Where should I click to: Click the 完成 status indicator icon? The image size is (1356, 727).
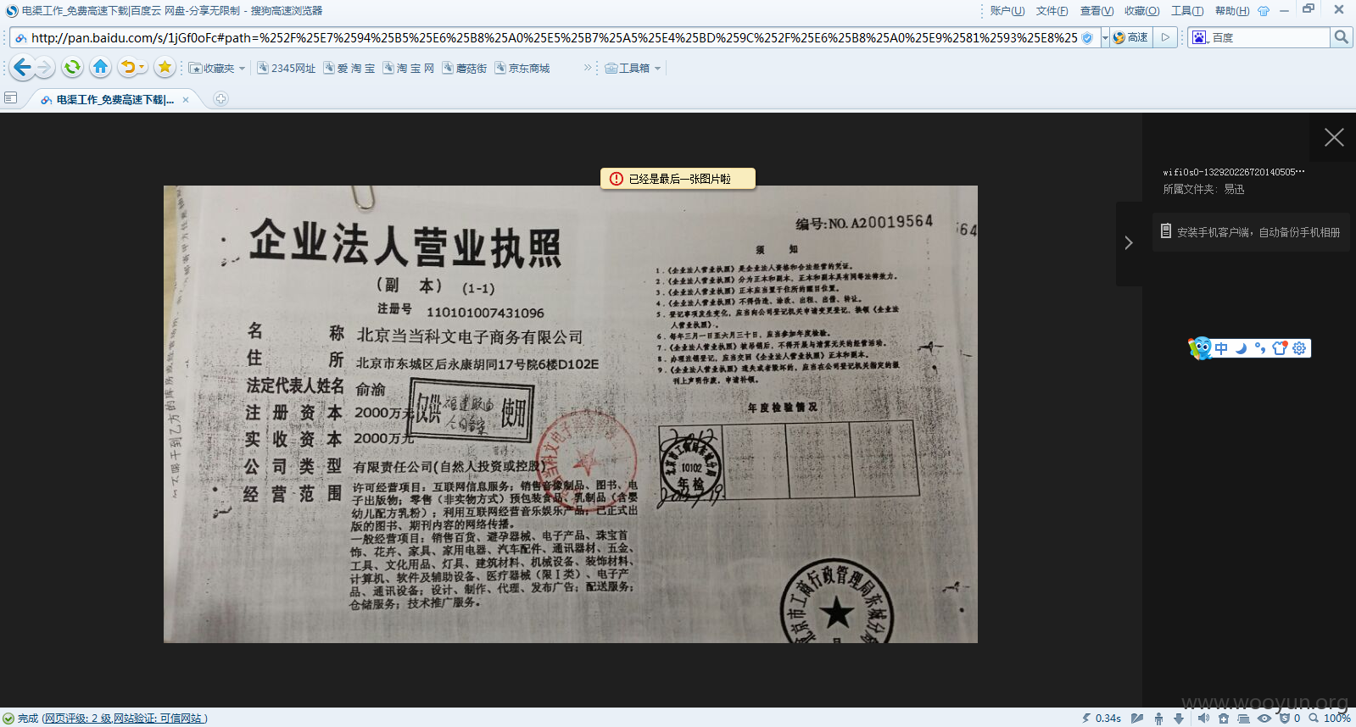tap(8, 719)
